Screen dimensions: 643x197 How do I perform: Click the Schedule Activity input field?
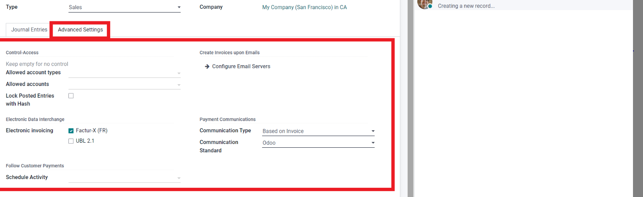click(122, 177)
